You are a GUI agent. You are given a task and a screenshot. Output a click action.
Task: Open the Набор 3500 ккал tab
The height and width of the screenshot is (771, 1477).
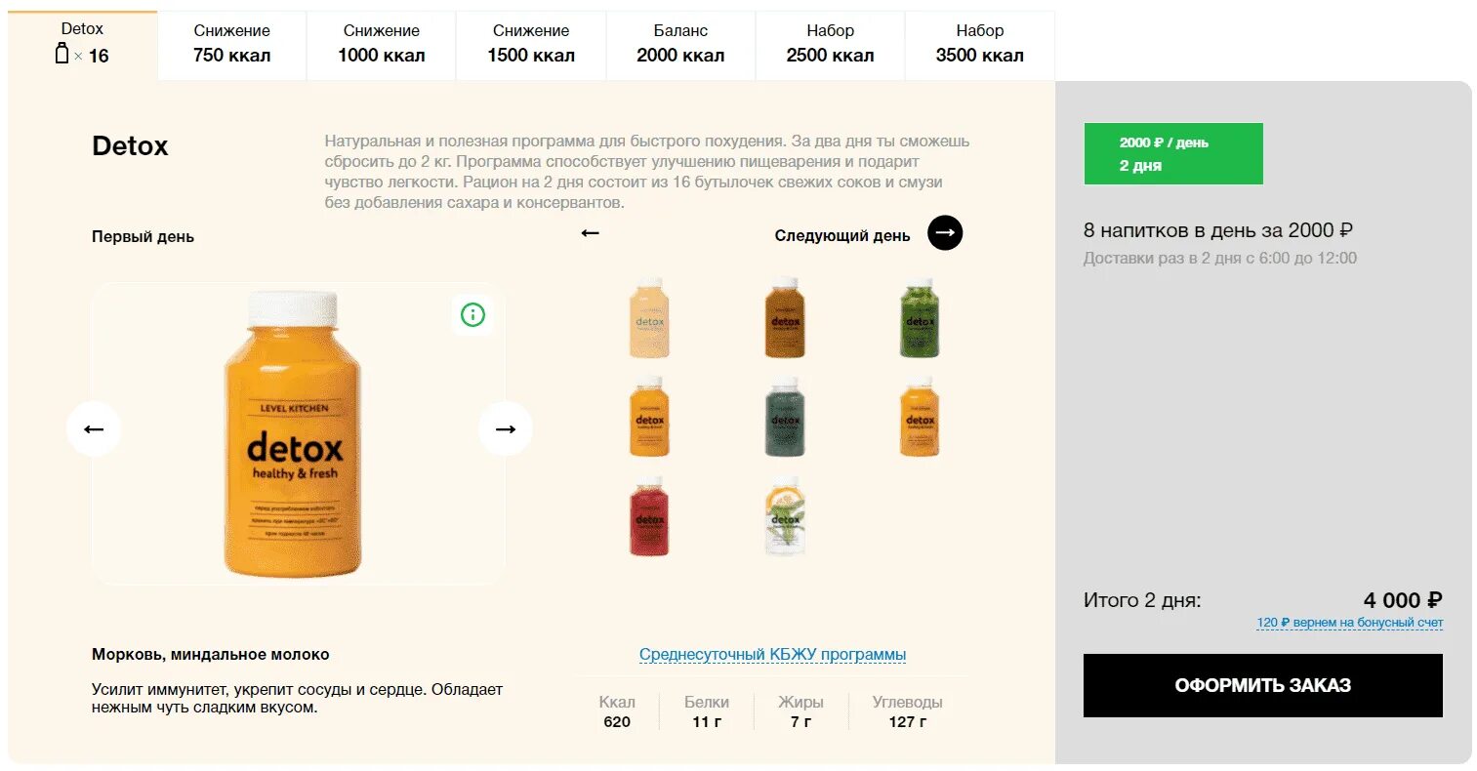click(979, 44)
